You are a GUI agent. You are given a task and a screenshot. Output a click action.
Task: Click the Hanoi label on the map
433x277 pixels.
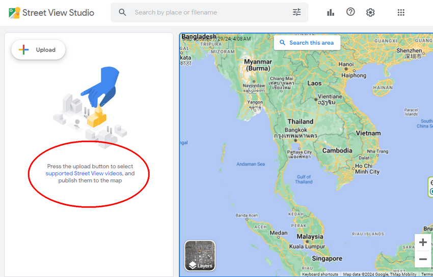346,64
